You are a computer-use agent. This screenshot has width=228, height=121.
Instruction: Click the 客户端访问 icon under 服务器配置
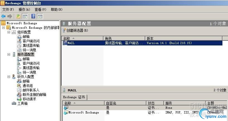tap(19, 63)
